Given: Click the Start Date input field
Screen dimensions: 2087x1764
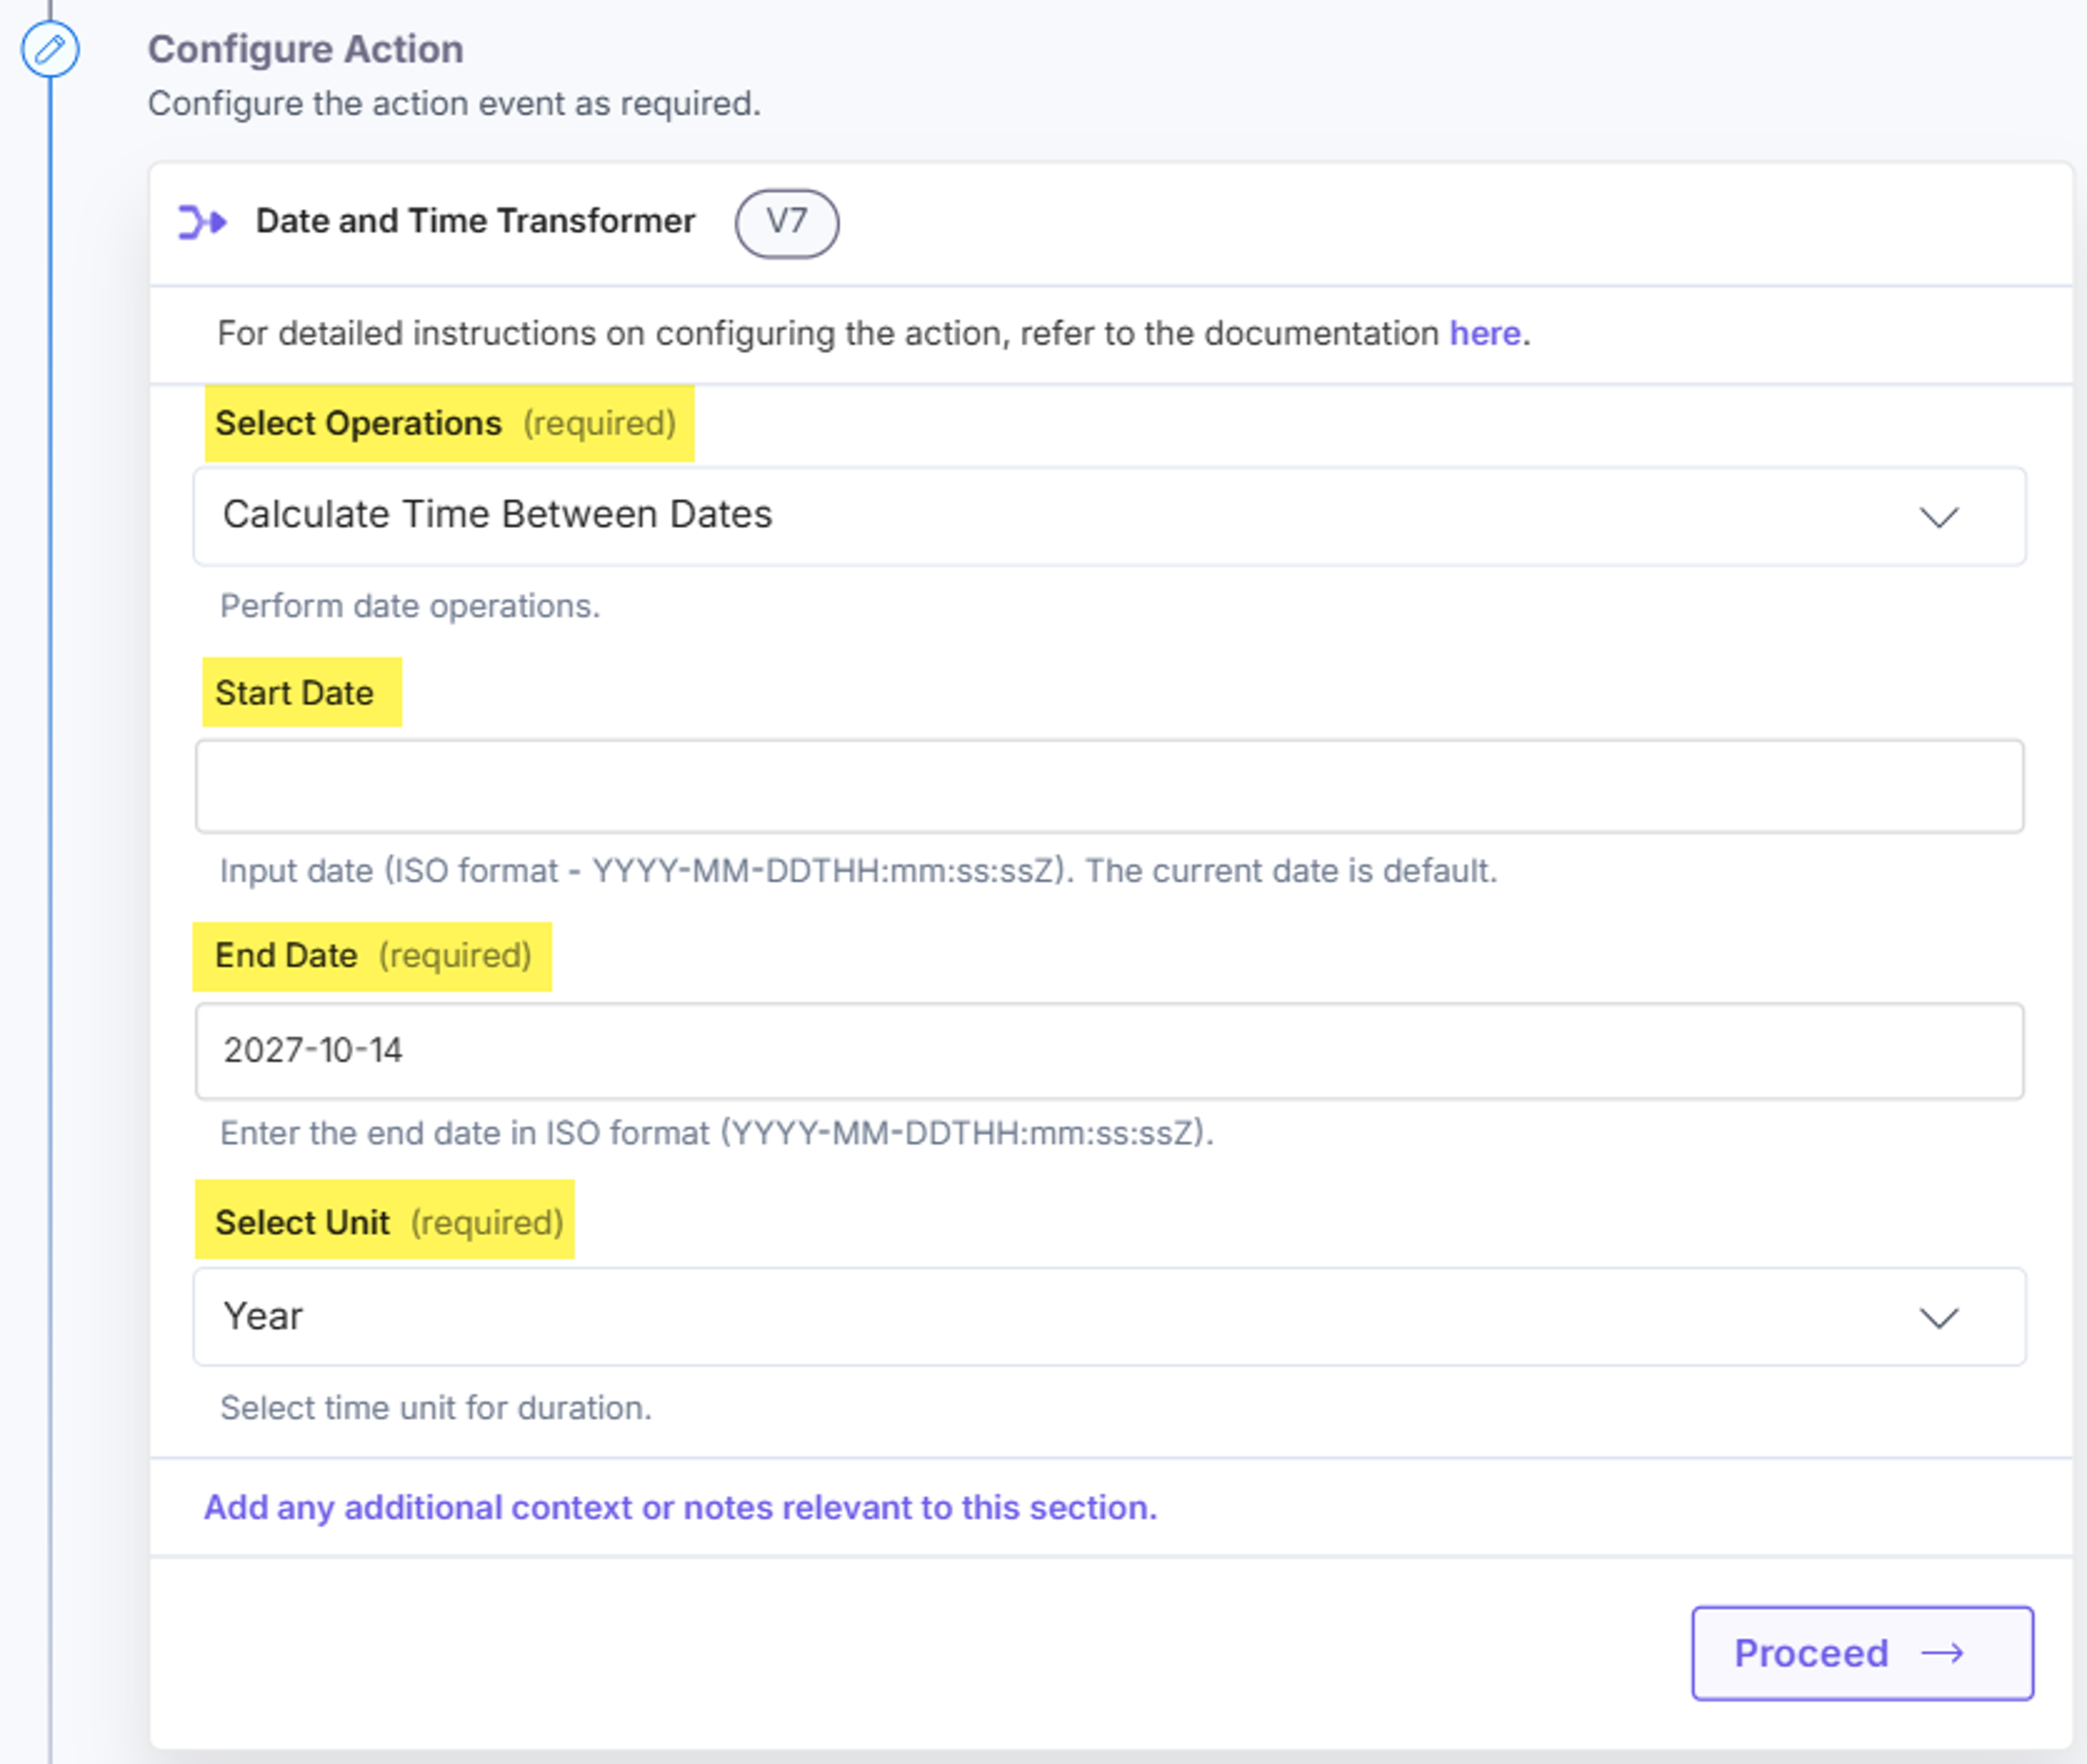Looking at the screenshot, I should coord(1110,786).
